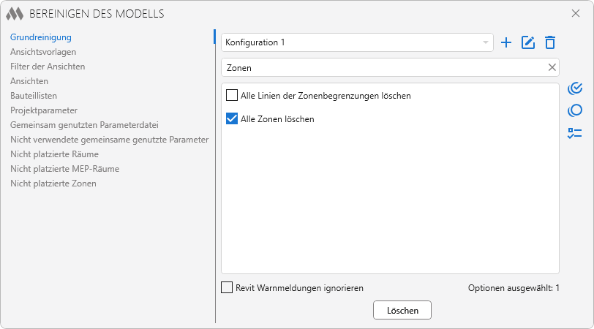Click the select all checkmark icon
The image size is (594, 329).
click(575, 88)
